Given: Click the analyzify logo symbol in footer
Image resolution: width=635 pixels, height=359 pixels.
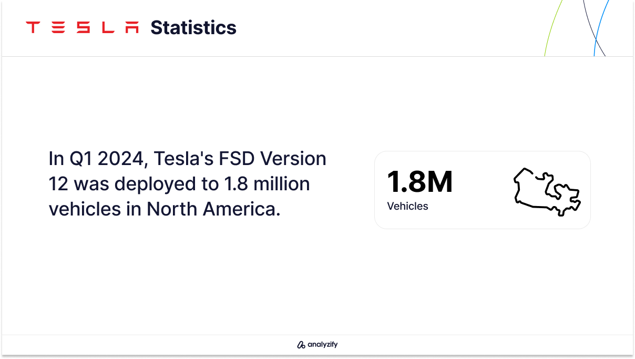Looking at the screenshot, I should pyautogui.click(x=301, y=345).
